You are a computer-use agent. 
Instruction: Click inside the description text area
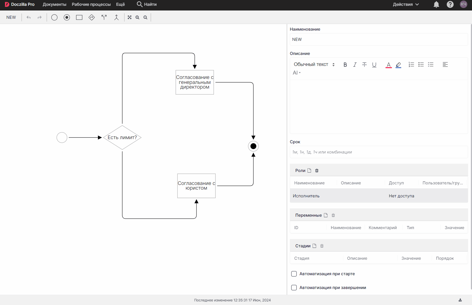(379, 107)
